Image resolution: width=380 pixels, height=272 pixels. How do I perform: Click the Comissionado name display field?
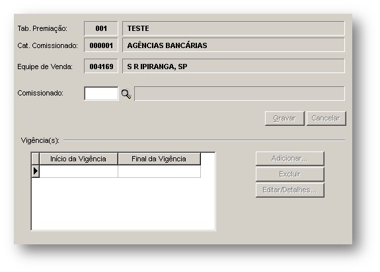pos(239,94)
